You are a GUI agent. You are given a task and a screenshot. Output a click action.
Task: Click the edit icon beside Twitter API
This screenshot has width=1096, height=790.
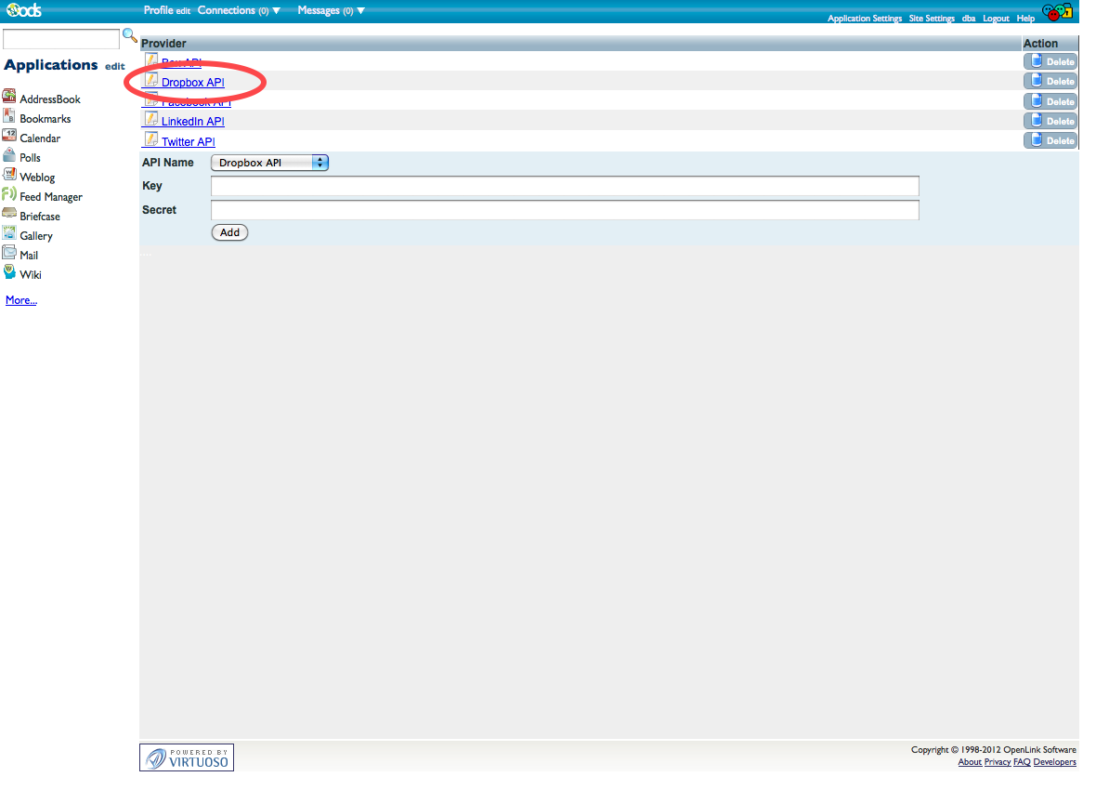150,140
